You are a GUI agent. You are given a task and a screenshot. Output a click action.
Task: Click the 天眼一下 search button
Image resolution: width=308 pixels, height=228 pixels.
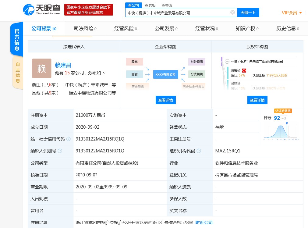pos(248,12)
